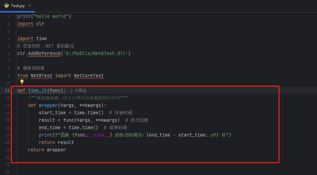Click the start_time variable on line 14
The width and height of the screenshot is (317, 175).
point(52,113)
